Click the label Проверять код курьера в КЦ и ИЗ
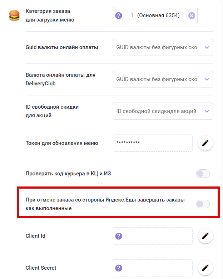 pos(71,174)
